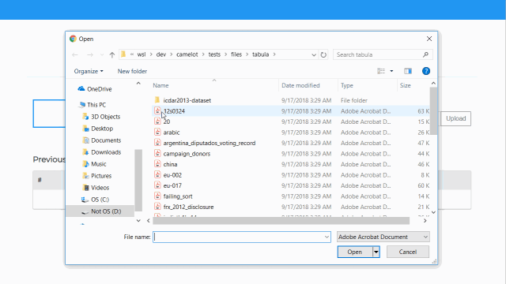Select Not OS (D:) drive
Viewport: 506px width, 284px height.
coord(100,211)
